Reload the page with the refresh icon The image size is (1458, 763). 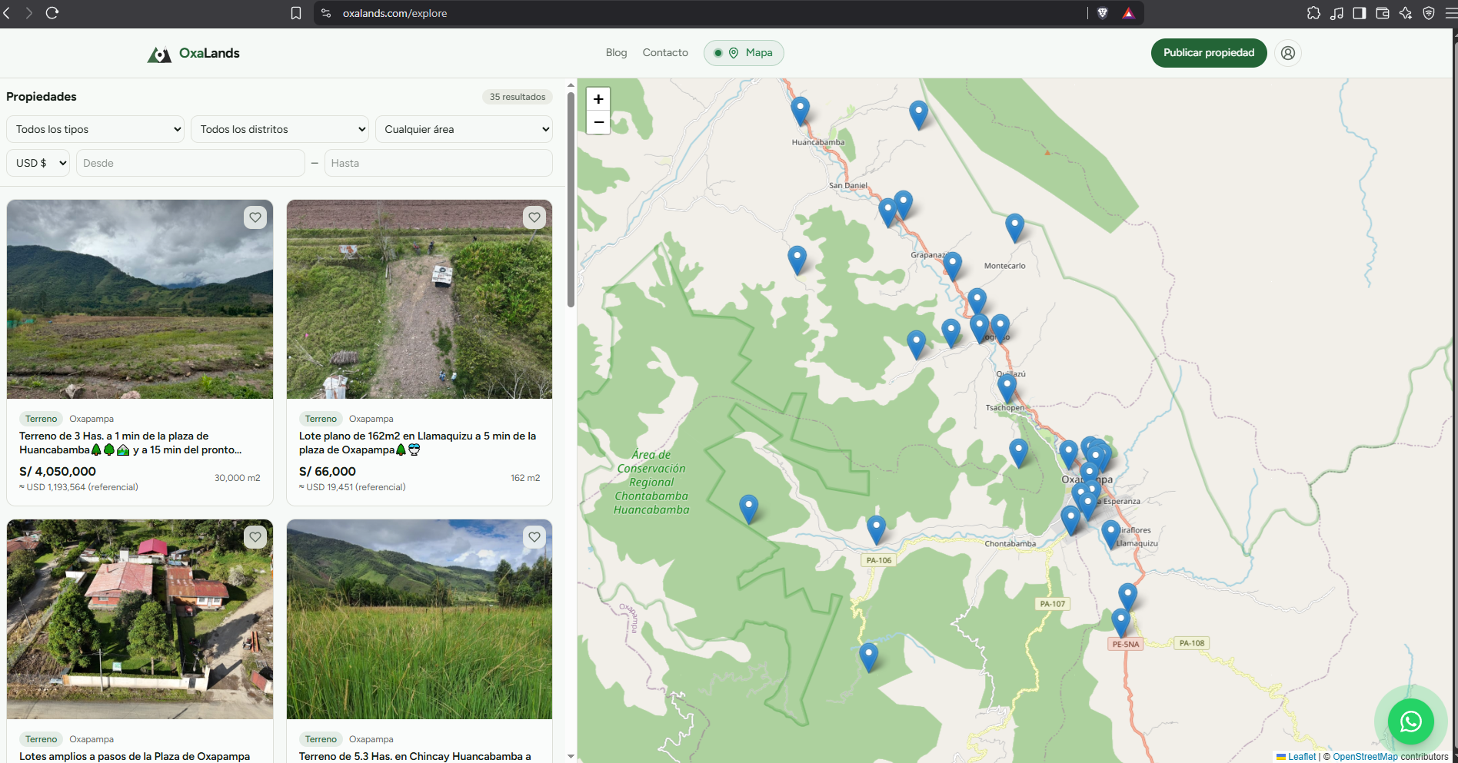tap(52, 13)
